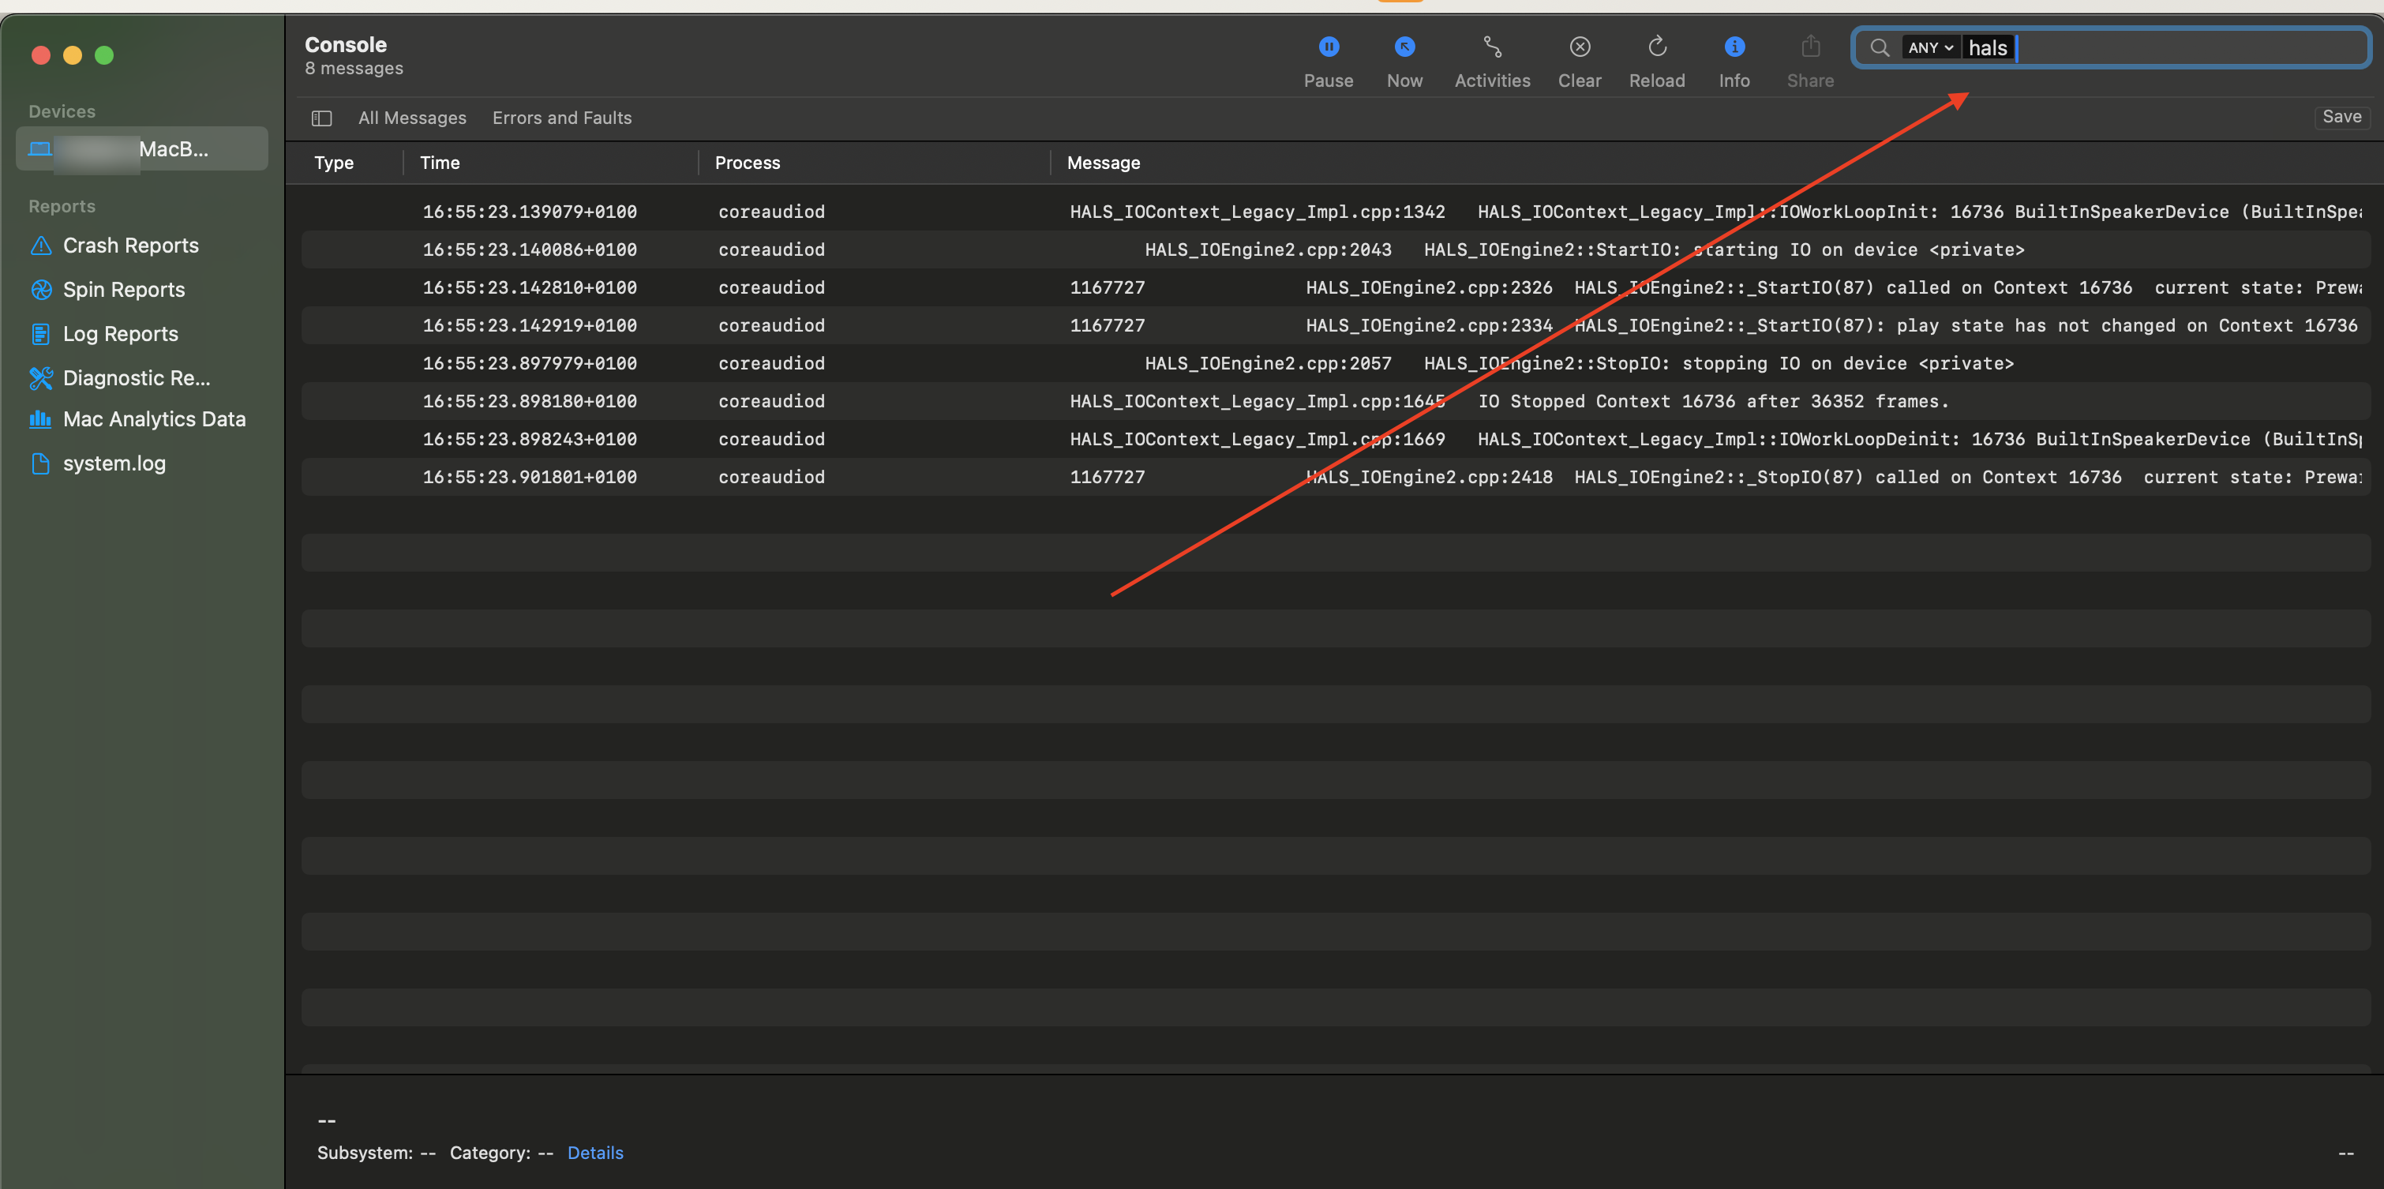The width and height of the screenshot is (2384, 1189).
Task: Toggle the Info inspector pane
Action: point(1734,47)
